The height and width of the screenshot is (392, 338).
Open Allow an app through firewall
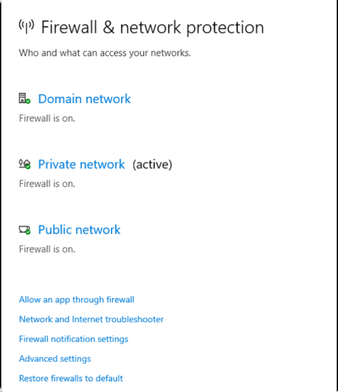tap(77, 299)
